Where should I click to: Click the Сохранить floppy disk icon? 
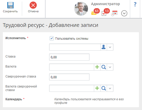pyautogui.click(x=10, y=5)
